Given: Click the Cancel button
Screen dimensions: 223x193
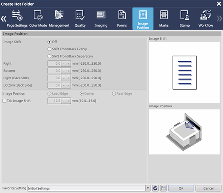Looking at the screenshot, I should 208,188.
